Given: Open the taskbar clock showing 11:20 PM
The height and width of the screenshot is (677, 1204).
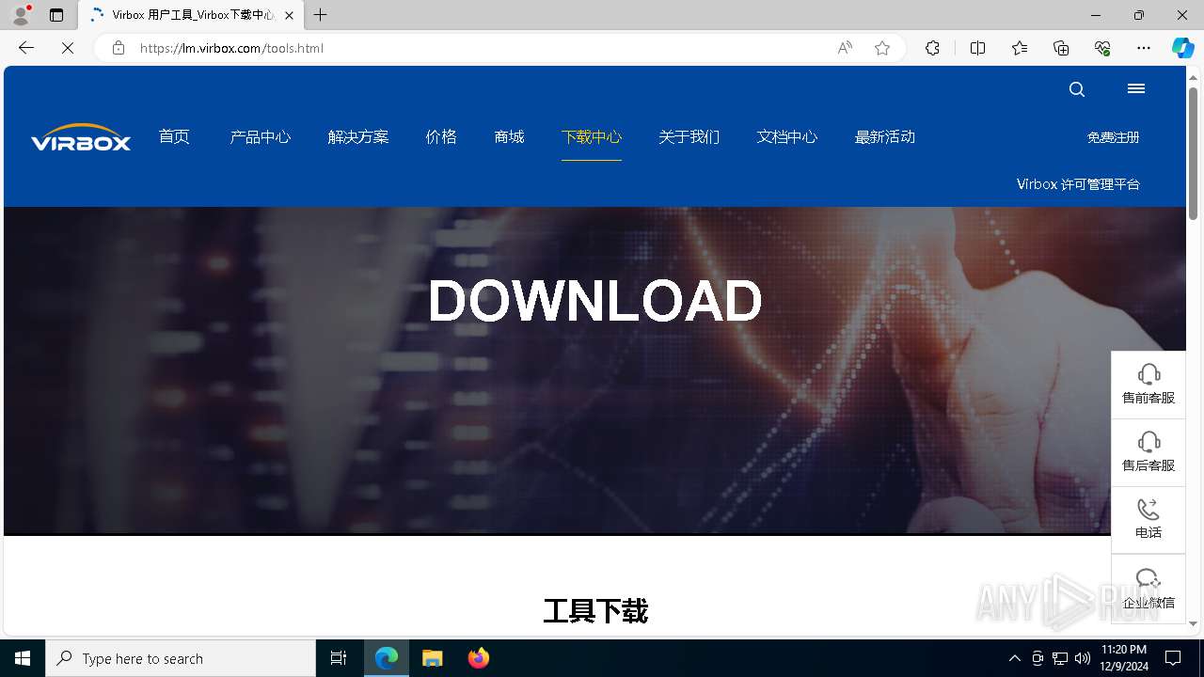Looking at the screenshot, I should pos(1123,658).
